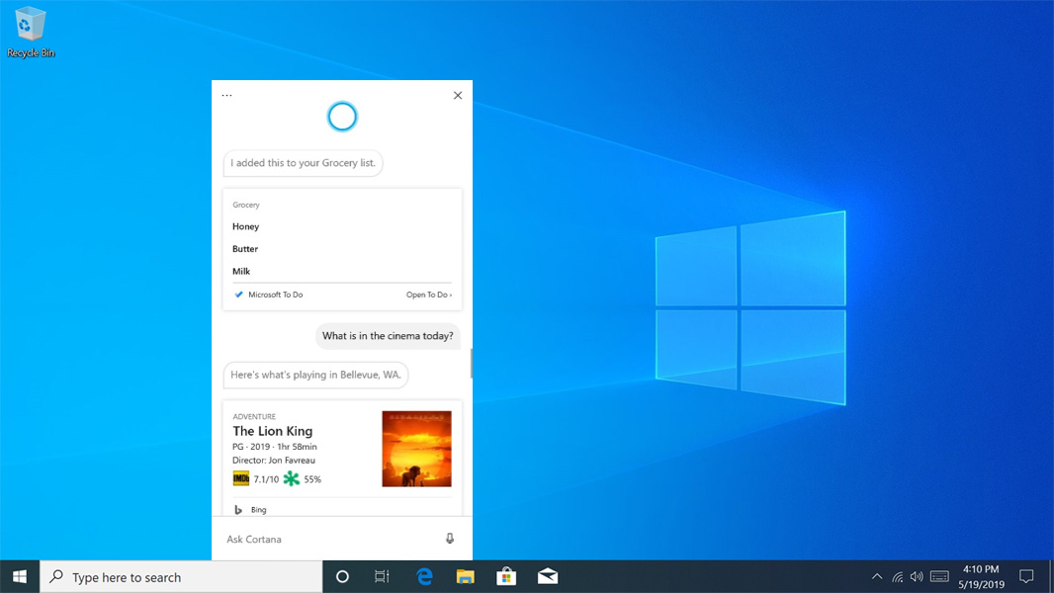The height and width of the screenshot is (593, 1054).
Task: Select Honey in the Grocery list
Action: click(x=246, y=226)
